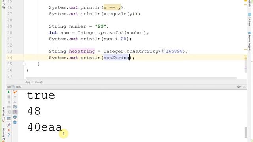This screenshot has width=253, height=142.
Task: Click the editor vertical scrollbar thumb
Action: click(245, 64)
